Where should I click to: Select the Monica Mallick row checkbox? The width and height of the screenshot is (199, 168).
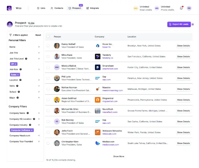(48, 67)
